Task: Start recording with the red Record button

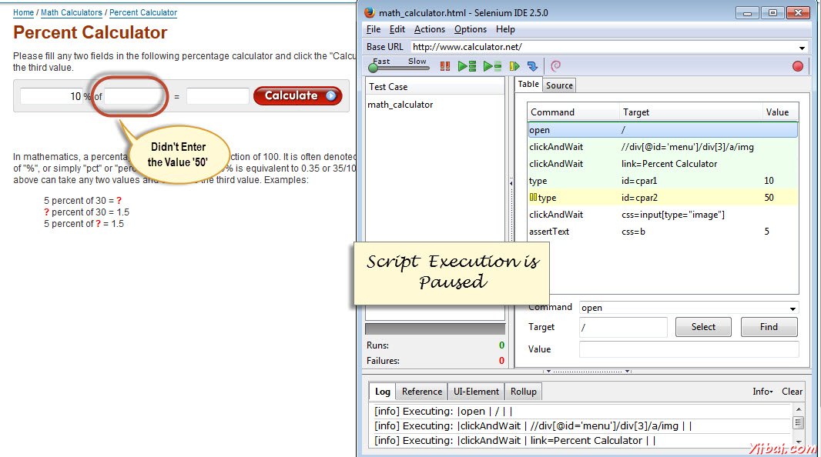Action: pyautogui.click(x=798, y=67)
